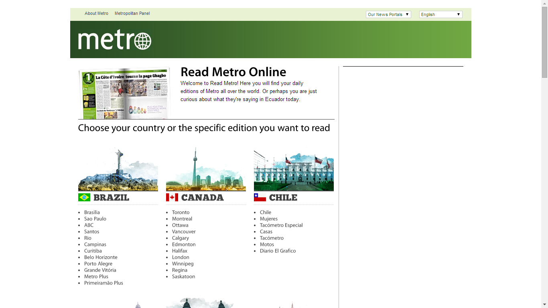Open the Rio edition
The image size is (548, 308).
pos(88,238)
